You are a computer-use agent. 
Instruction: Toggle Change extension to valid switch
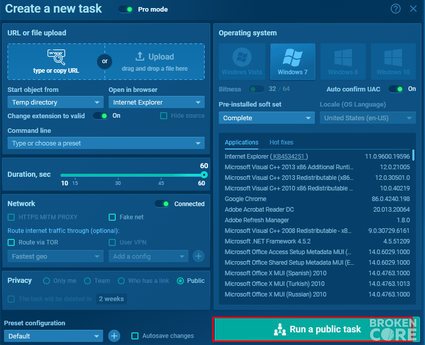coord(100,116)
